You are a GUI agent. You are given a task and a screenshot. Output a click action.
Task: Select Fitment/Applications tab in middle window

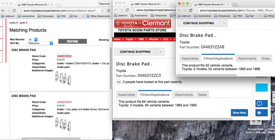pyautogui.click(x=155, y=95)
